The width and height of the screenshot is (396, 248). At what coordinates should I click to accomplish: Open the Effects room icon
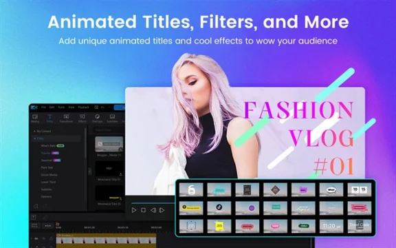click(x=82, y=118)
